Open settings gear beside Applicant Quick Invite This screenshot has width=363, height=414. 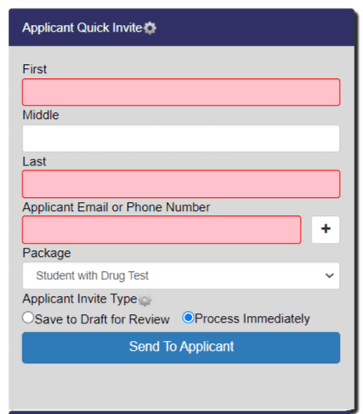click(x=150, y=28)
